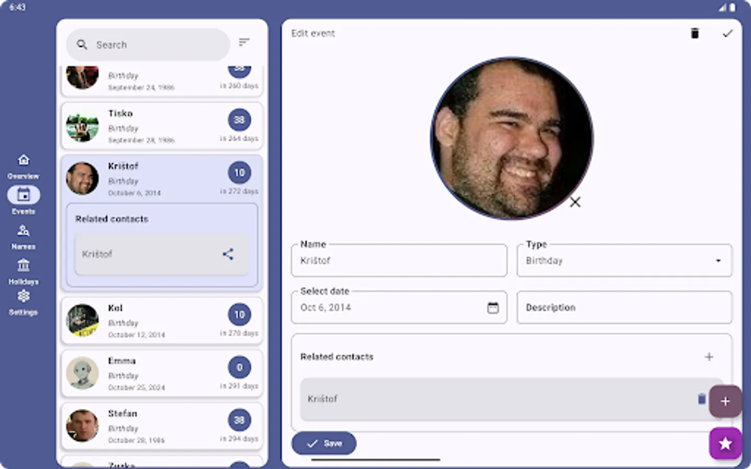Confirm edits with the checkmark icon
The image size is (751, 469).
point(728,33)
